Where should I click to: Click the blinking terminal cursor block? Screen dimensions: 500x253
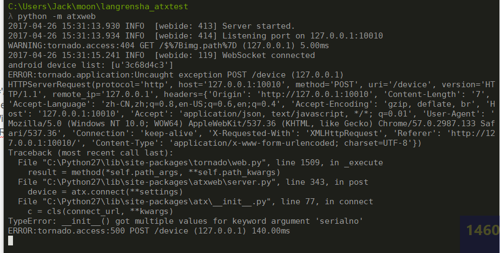[x=10, y=241]
